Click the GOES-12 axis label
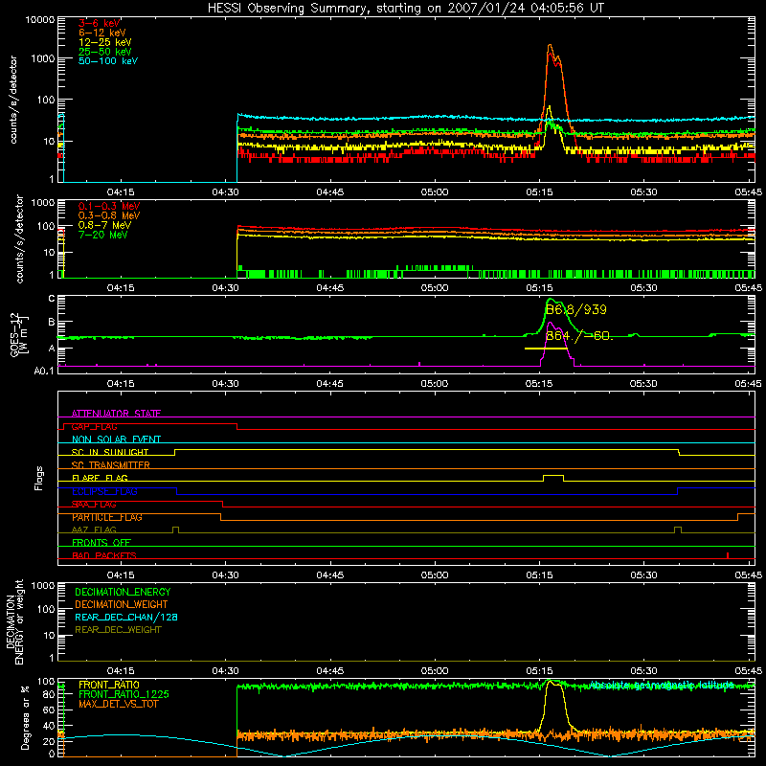This screenshot has height=766, width=766. 19,334
